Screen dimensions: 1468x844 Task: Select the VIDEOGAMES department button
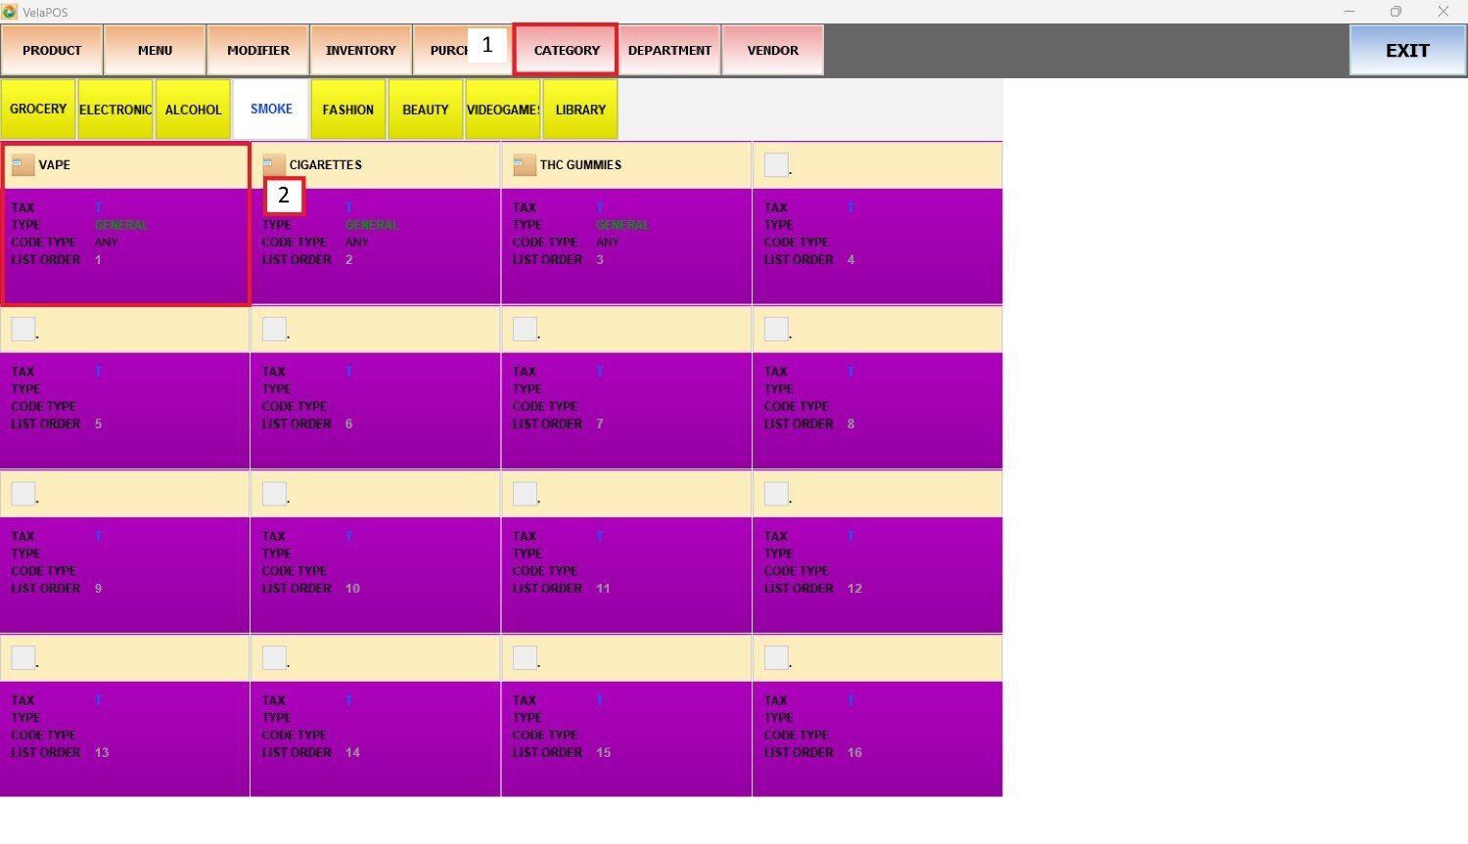pos(503,110)
